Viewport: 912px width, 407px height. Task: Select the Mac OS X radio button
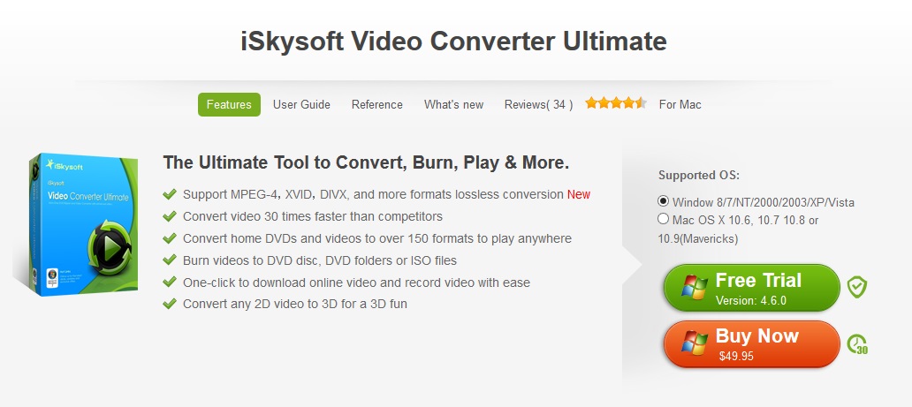point(663,219)
